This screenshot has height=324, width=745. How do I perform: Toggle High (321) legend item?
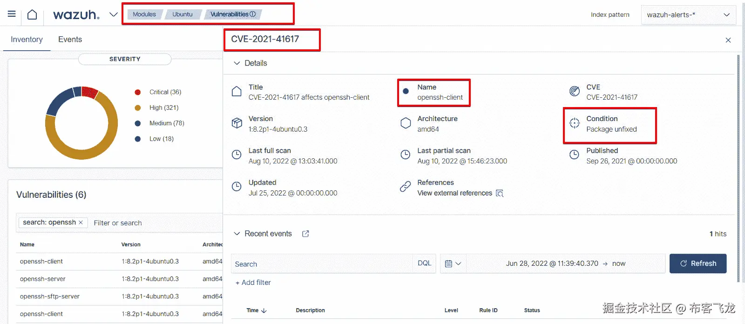164,108
